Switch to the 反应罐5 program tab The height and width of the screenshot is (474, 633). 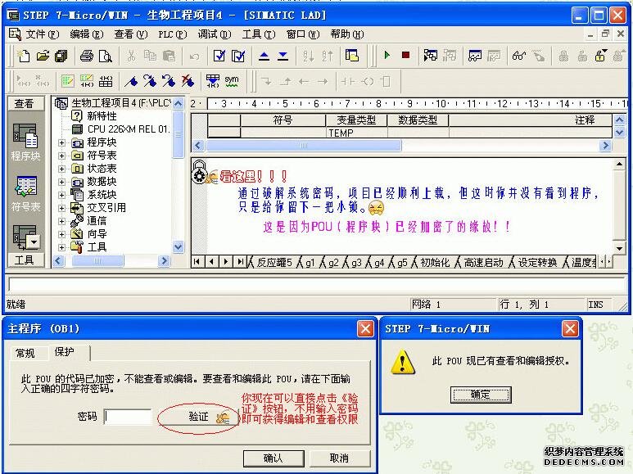coord(274,263)
